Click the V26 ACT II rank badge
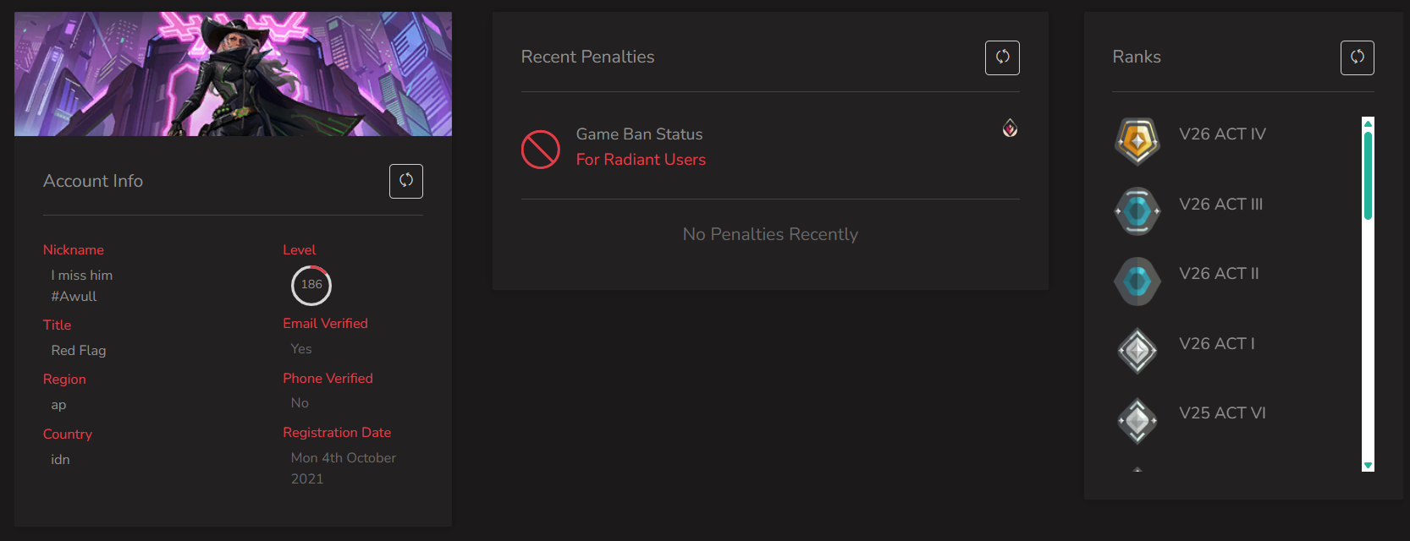The image size is (1410, 541). tap(1137, 281)
